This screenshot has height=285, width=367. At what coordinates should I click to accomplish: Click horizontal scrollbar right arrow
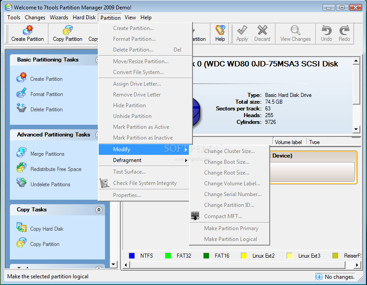point(357,265)
